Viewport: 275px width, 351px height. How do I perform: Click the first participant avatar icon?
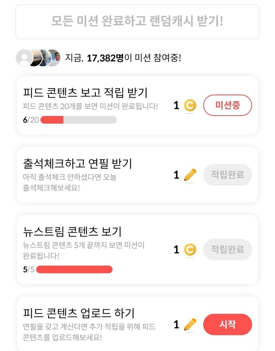(x=24, y=58)
